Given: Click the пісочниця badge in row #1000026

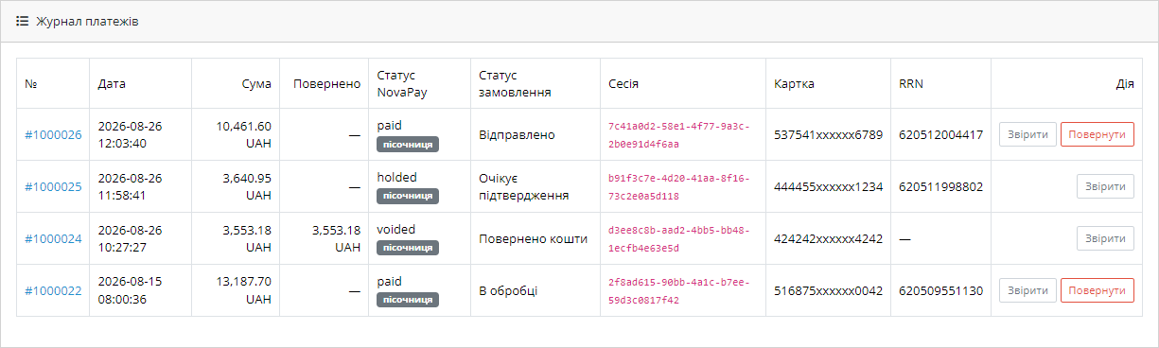Looking at the screenshot, I should [x=408, y=144].
